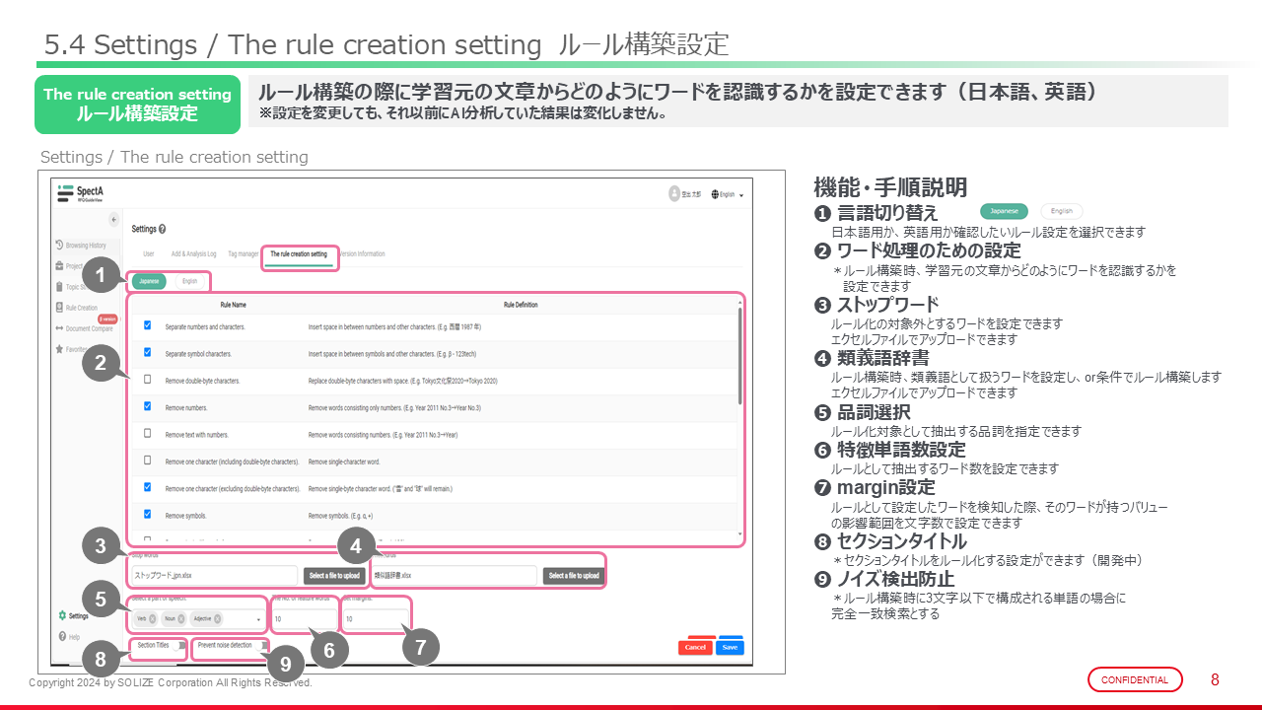Click the rules table vertical scrollbar

[x=740, y=355]
